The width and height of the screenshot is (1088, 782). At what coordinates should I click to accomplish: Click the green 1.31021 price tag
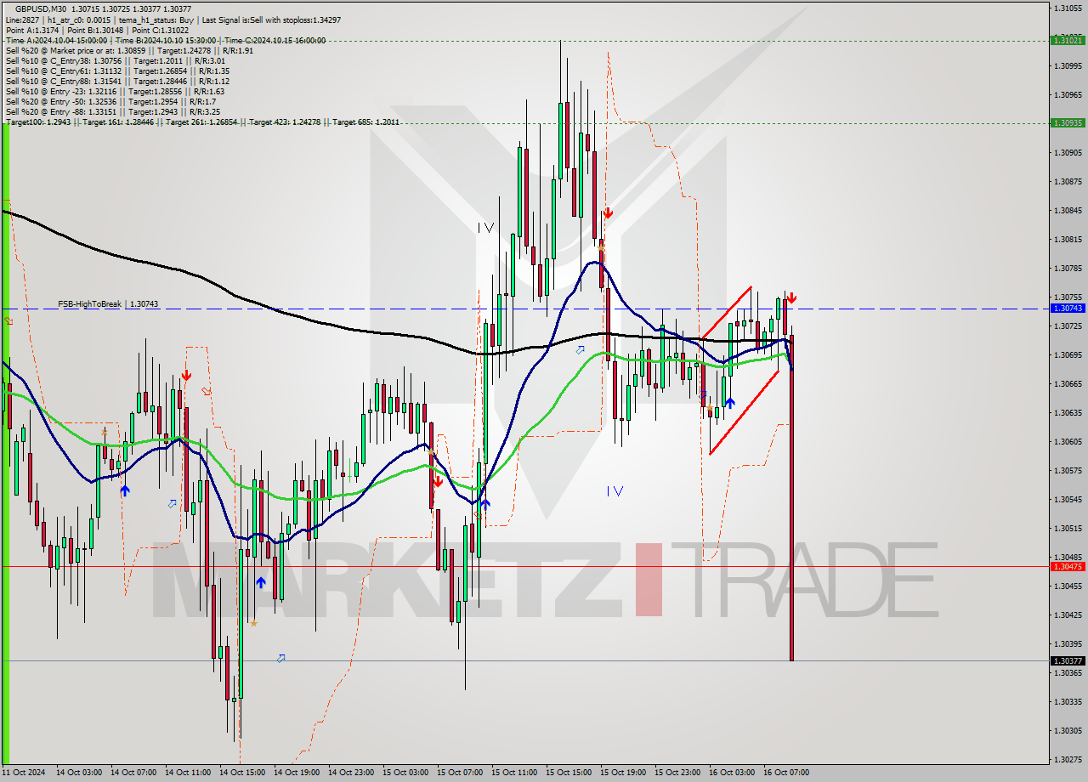[1068, 40]
